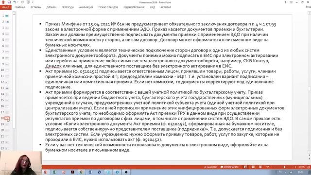
Task: Click the Ribbon Display Options icon
Action: [x=291, y=2]
